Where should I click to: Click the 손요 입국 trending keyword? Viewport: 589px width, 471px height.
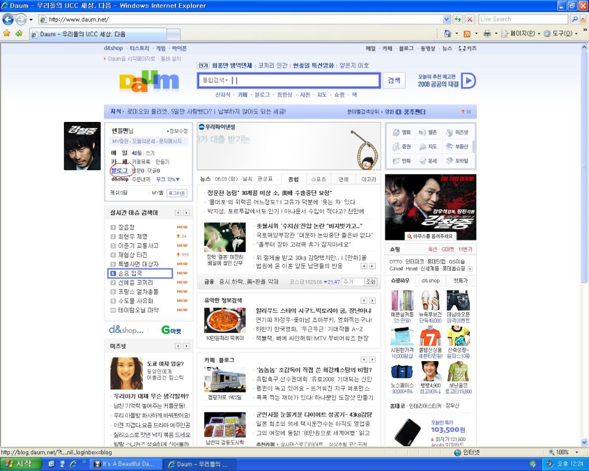[130, 273]
